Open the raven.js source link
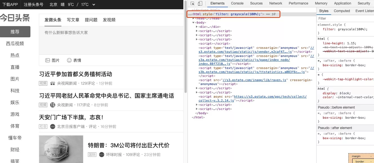Screen dimensions: 374x163 pyautogui.click(x=255, y=80)
